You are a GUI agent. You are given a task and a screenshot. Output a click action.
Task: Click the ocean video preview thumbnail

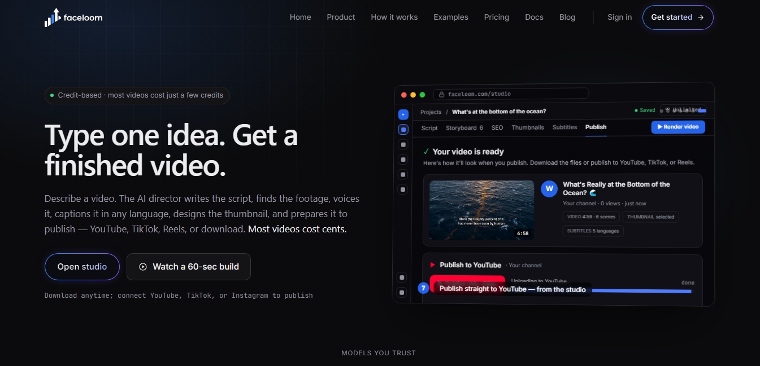(481, 210)
